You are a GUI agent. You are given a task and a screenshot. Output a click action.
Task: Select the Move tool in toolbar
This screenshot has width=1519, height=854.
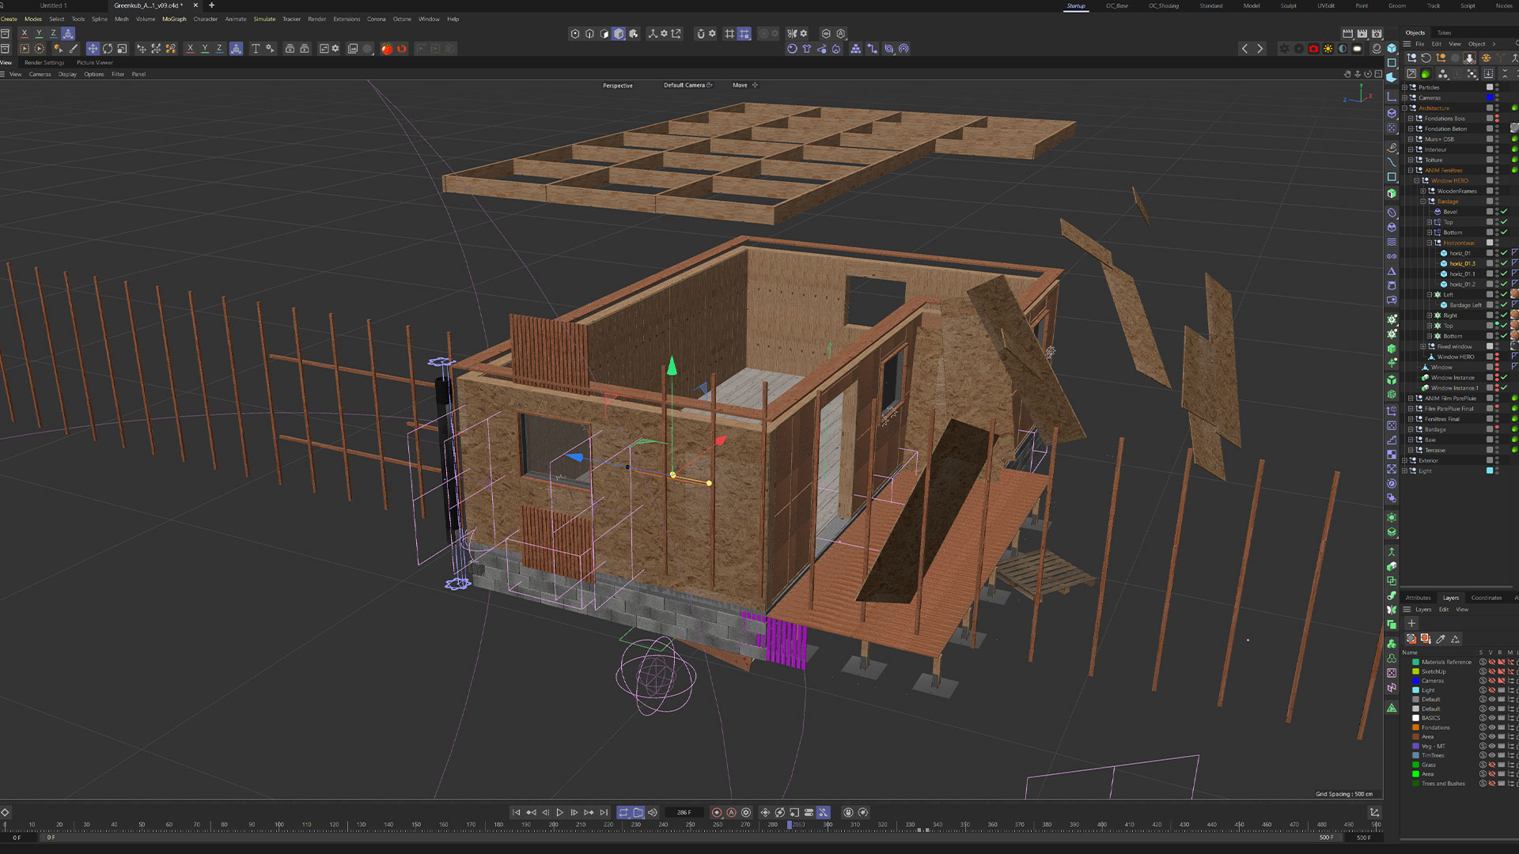point(93,49)
